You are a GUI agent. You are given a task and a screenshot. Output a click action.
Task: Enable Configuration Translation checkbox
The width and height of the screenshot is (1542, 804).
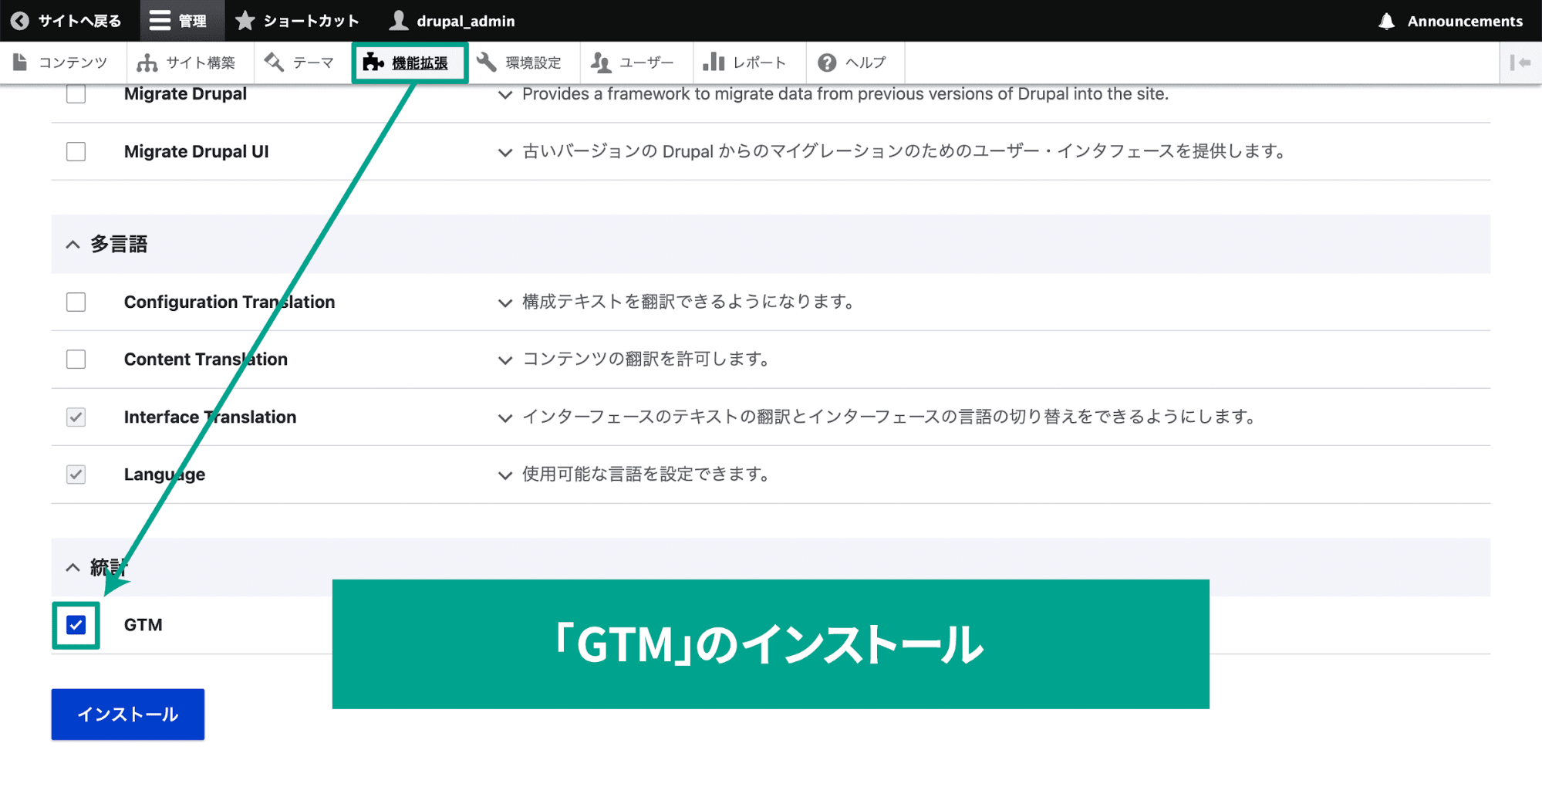76,302
